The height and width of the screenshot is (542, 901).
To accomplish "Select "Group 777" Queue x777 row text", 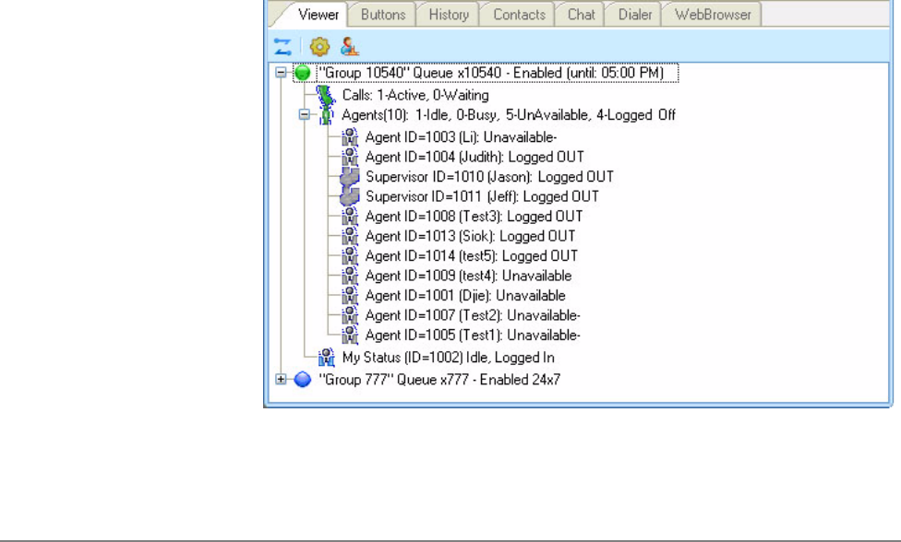I will 439,380.
